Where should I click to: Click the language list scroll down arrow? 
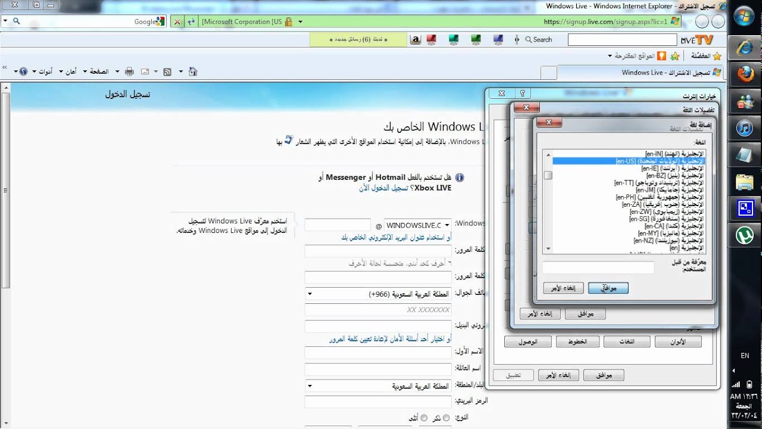point(548,249)
